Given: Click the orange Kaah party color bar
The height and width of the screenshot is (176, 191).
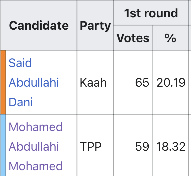Looking at the screenshot, I should click(3, 82).
